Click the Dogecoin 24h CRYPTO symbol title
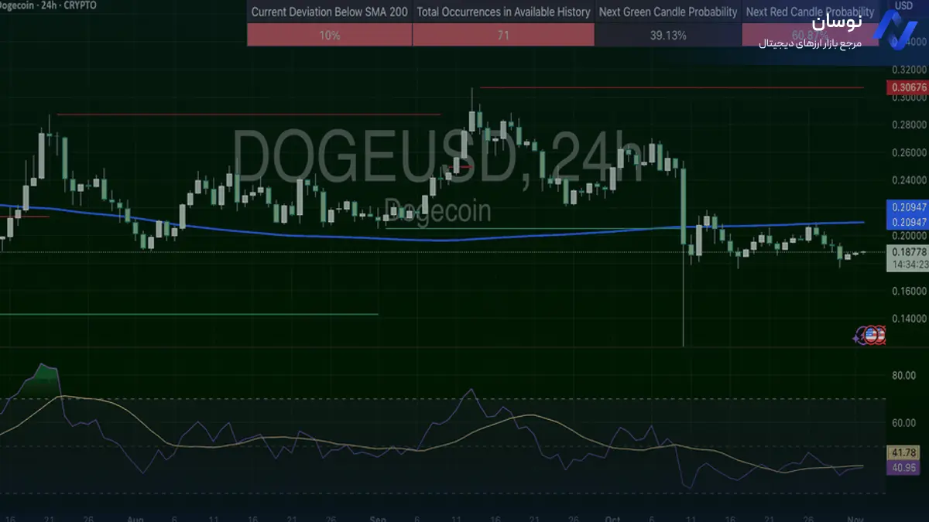This screenshot has width=929, height=522. [48, 6]
